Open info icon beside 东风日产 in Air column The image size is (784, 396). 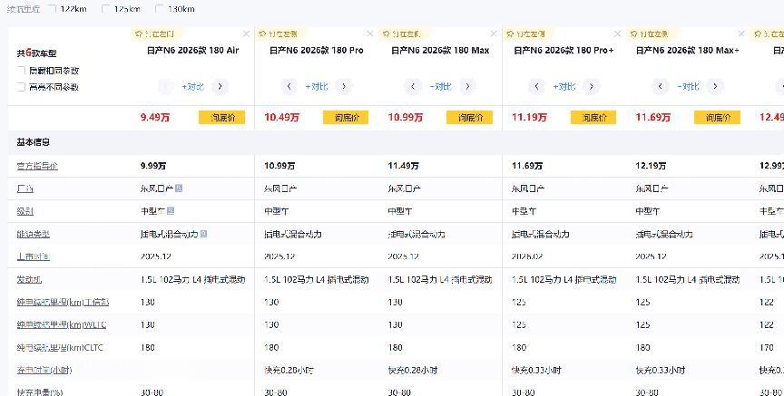click(179, 188)
